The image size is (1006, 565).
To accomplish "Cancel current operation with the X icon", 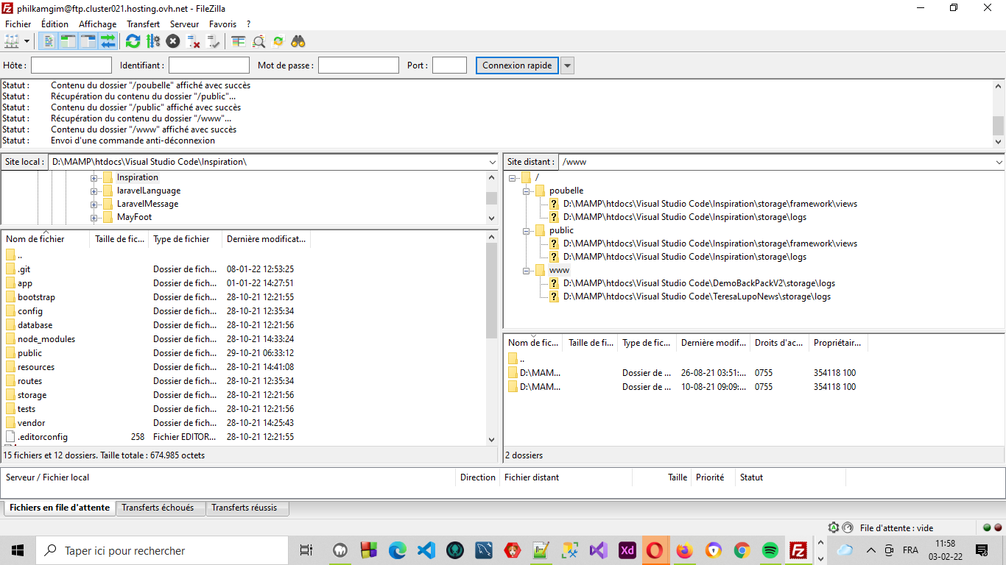I will coord(173,41).
